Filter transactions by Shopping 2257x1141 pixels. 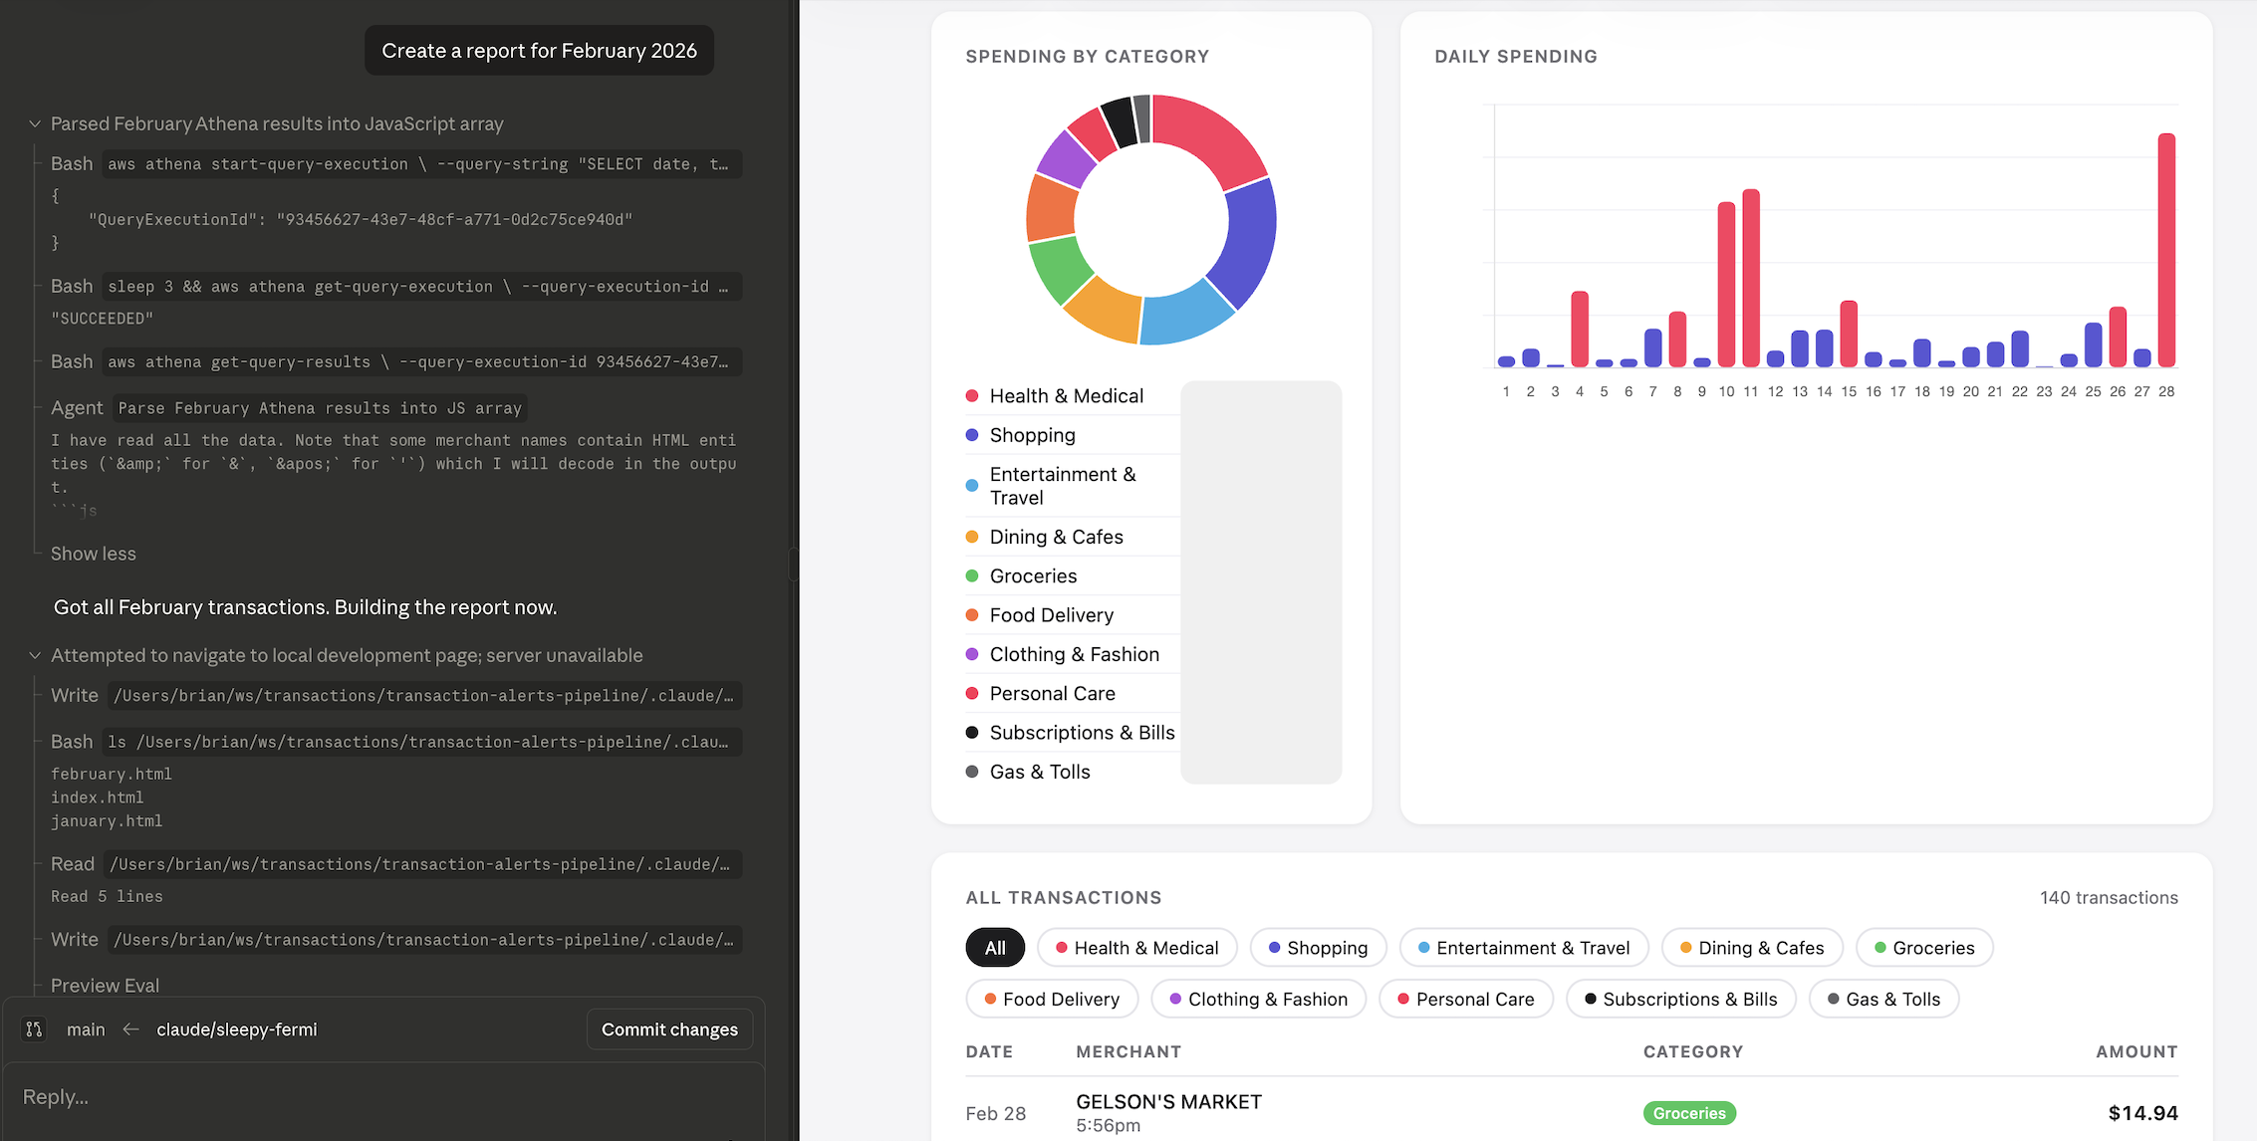1317,948
